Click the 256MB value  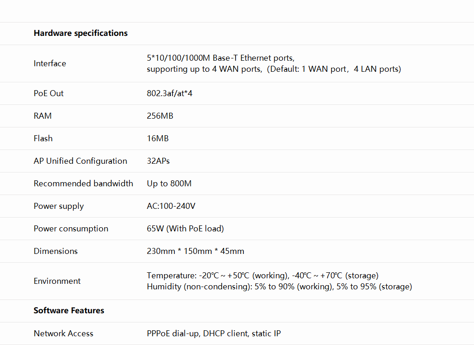[x=160, y=116]
